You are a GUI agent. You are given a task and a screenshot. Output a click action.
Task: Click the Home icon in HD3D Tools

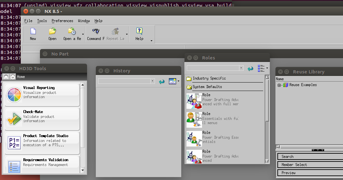[x=6, y=77]
